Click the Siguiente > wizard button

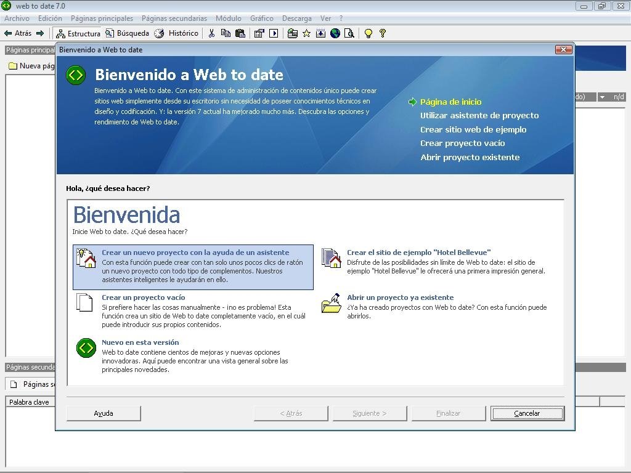pos(370,413)
